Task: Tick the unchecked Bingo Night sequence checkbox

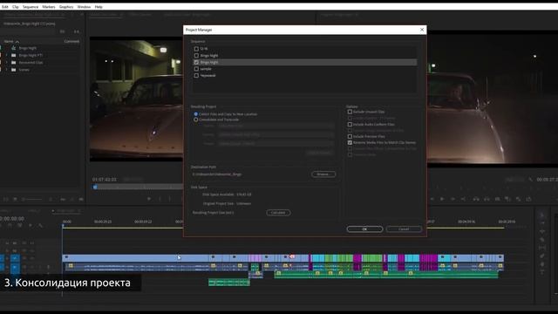Action: coord(196,56)
